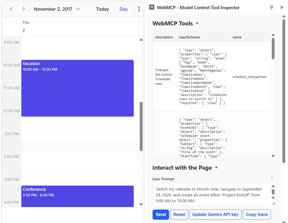Open the Conference appointment
The width and height of the screenshot is (288, 223).
pyautogui.click(x=78, y=196)
